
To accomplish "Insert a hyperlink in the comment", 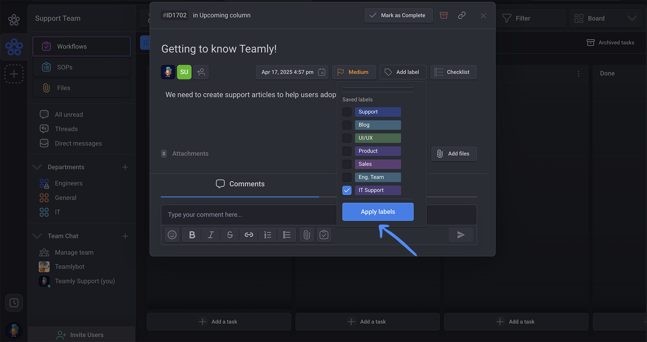I will click(249, 235).
